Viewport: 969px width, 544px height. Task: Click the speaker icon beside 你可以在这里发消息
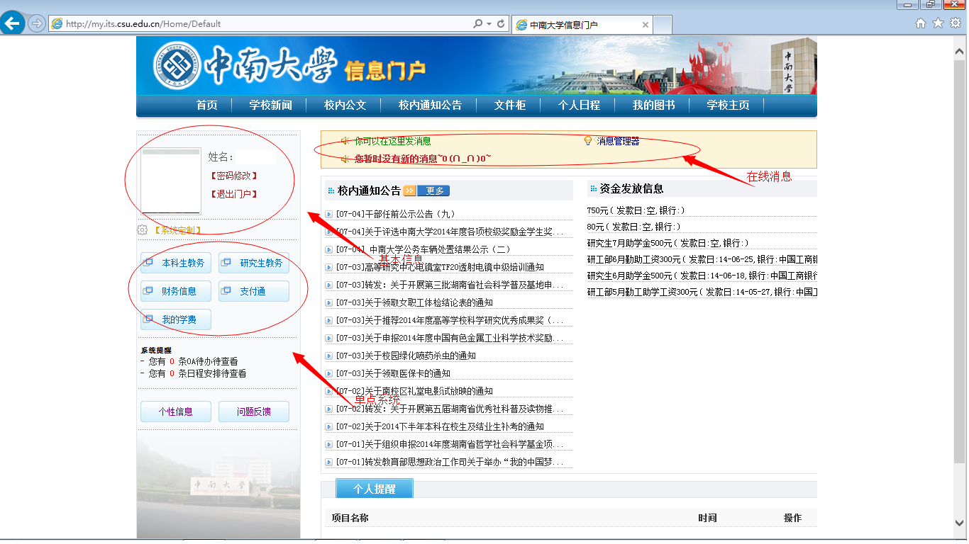pyautogui.click(x=345, y=141)
